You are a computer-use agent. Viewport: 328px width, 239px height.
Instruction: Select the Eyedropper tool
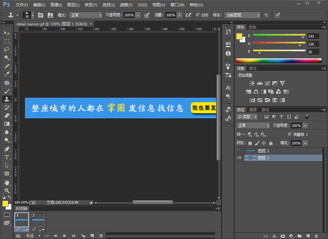pos(7,74)
